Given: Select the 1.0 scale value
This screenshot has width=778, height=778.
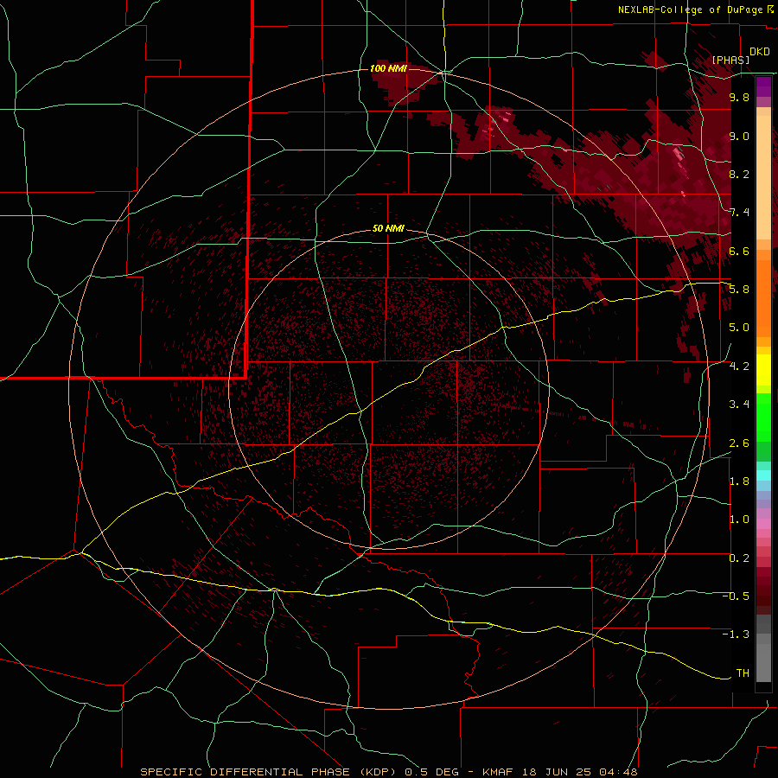Looking at the screenshot, I should pos(739,520).
